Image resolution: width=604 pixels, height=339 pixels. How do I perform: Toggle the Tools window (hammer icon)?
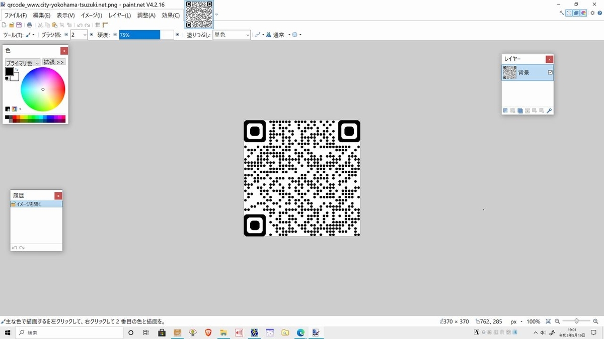[562, 13]
